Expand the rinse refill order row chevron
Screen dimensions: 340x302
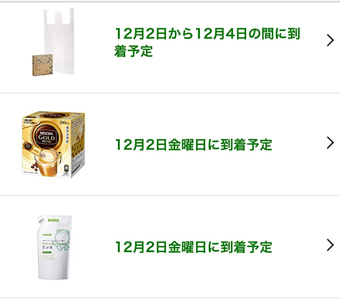coord(330,245)
